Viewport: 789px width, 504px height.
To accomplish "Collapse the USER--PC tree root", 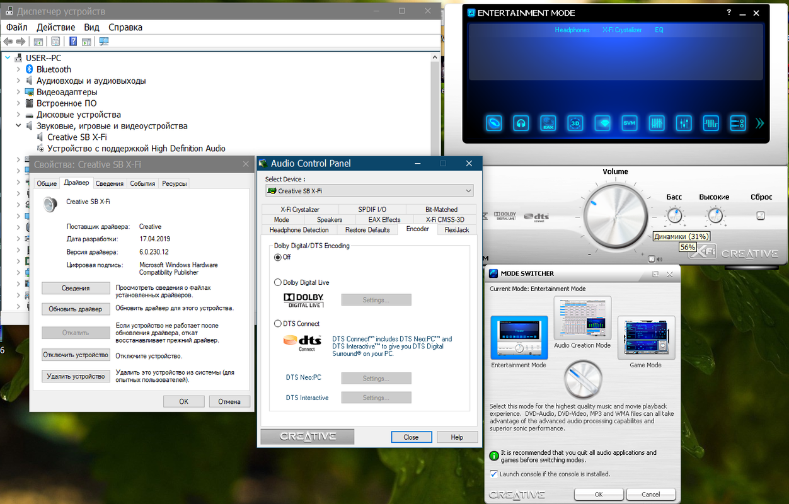I will 8,58.
